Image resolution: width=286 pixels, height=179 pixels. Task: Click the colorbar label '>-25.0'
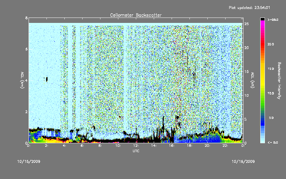(273, 20)
